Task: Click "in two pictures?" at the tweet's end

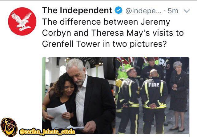Action: coord(135,44)
